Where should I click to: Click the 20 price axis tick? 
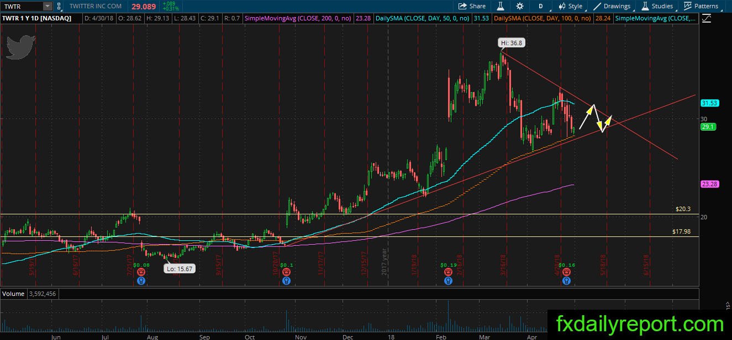704,217
